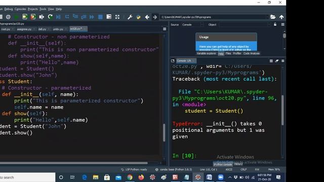Switch to the Files pane tab
This screenshot has width=324, height=182.
click(x=228, y=54)
